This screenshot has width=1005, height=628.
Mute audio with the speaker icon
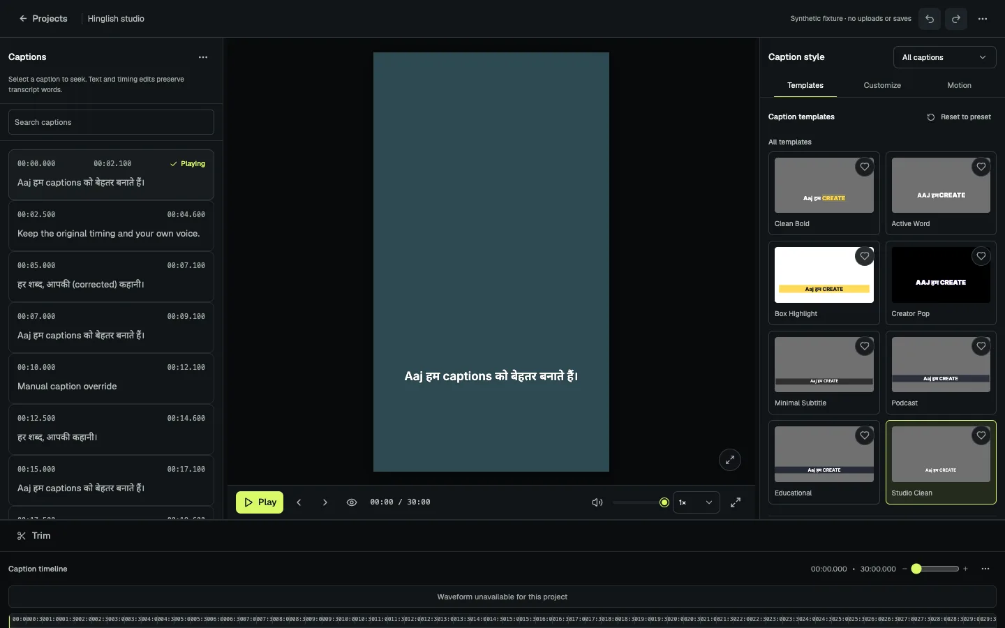[x=597, y=502]
